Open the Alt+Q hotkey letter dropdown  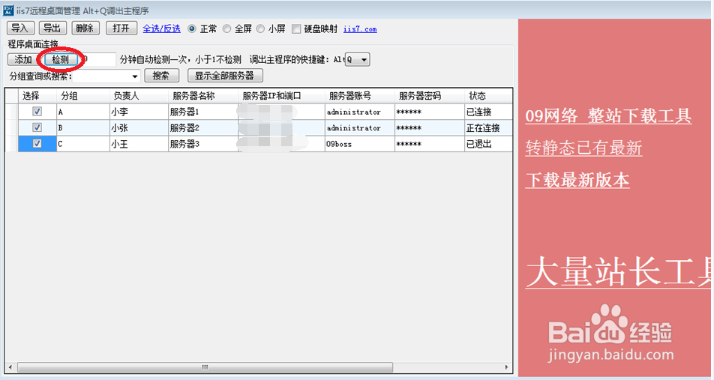pyautogui.click(x=363, y=60)
